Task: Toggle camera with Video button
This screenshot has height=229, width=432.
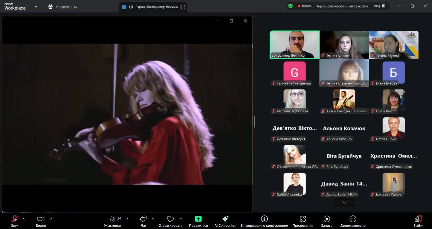Action: click(41, 219)
